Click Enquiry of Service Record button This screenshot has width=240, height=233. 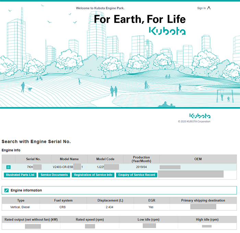[x=137, y=175]
